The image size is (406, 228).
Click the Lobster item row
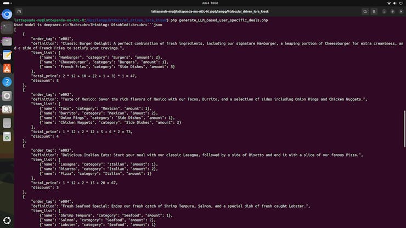(x=98, y=225)
